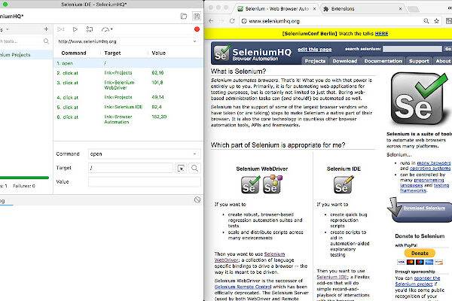Open Documentation tab on SeleniumHQ site
452x301 pixels.
click(383, 61)
